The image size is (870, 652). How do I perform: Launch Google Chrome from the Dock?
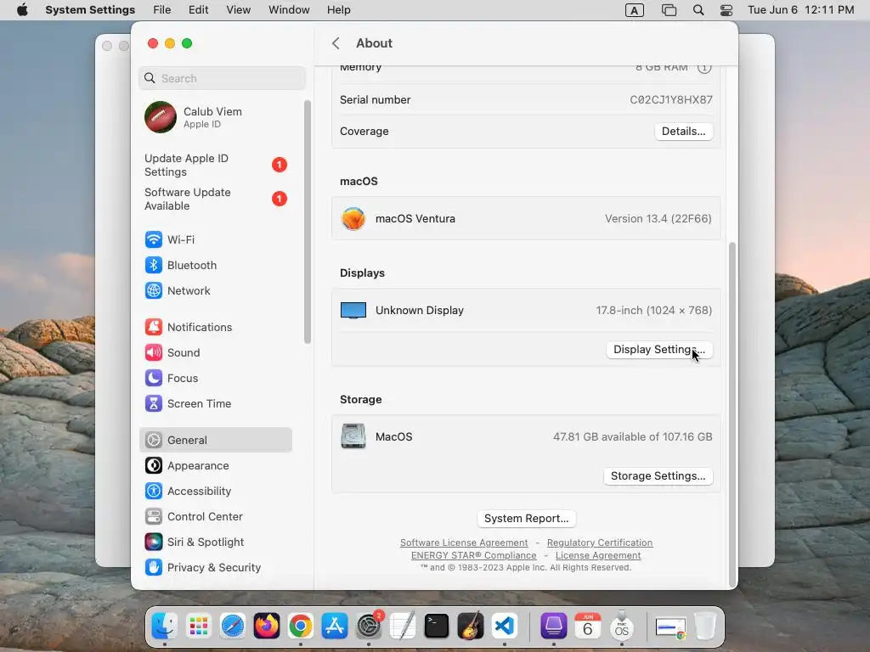tap(301, 627)
